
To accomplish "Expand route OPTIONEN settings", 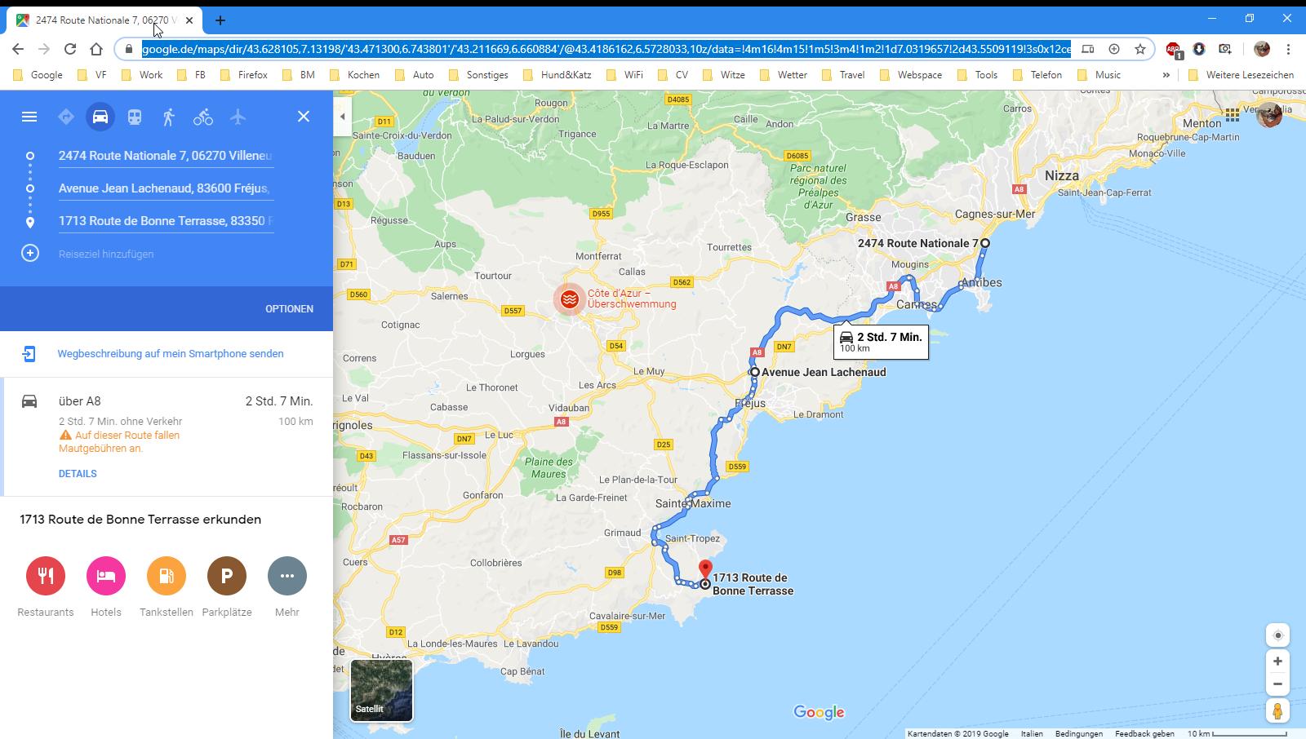I will point(289,309).
